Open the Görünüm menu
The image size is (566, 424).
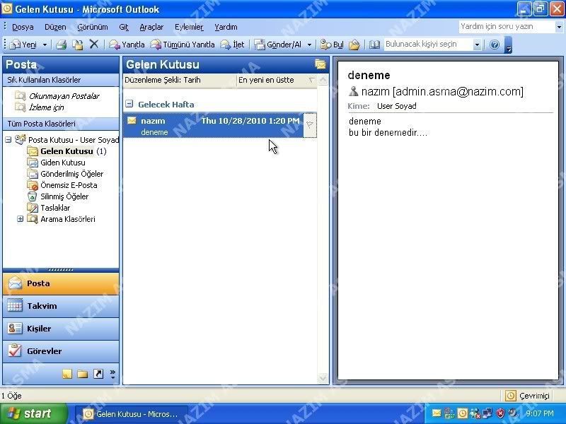(93, 27)
